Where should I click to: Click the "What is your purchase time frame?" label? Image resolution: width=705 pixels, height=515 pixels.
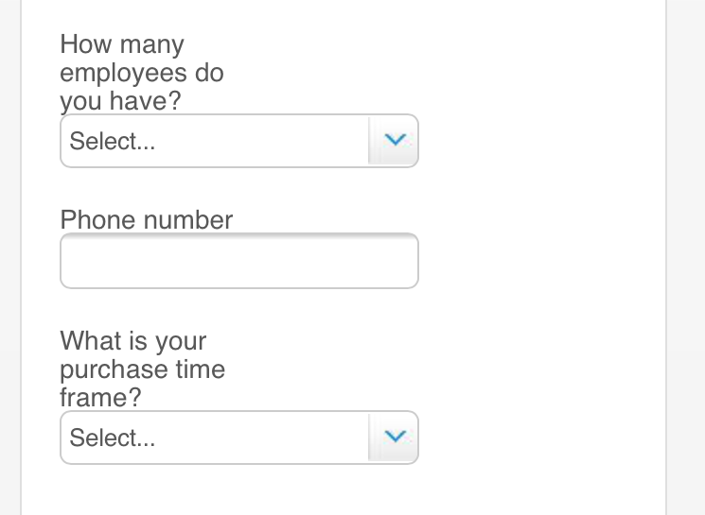tap(142, 369)
